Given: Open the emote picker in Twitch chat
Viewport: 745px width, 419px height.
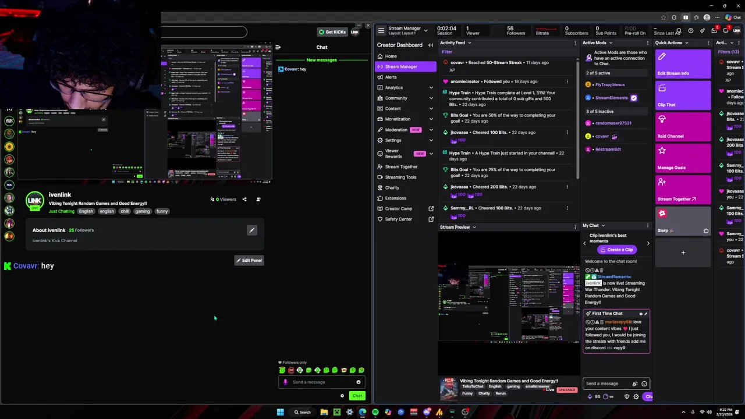Looking at the screenshot, I should [x=644, y=384].
